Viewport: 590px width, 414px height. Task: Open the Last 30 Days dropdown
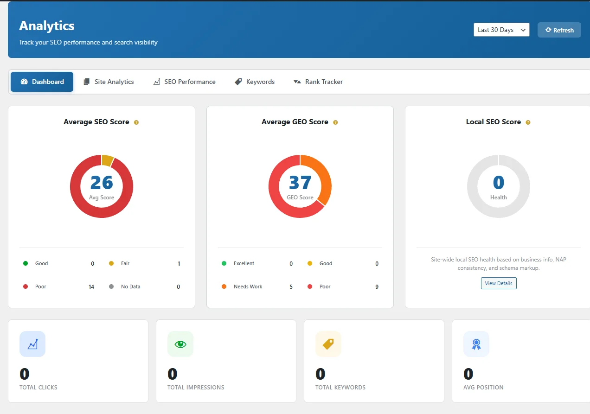pos(501,30)
